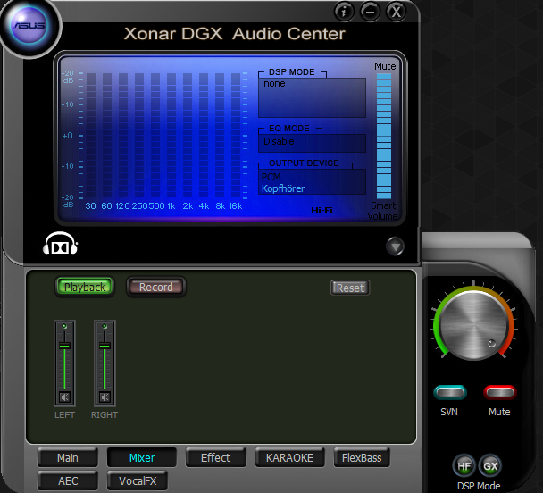Enable the HF DSP mode button
Image resolution: width=543 pixels, height=493 pixels.
point(464,466)
